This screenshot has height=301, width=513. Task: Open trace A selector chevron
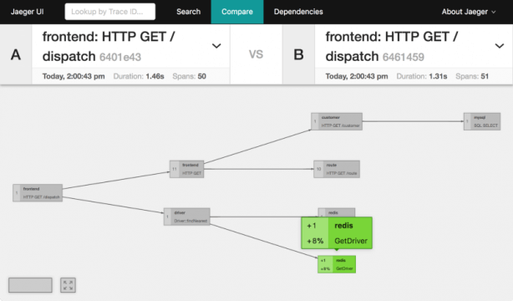coord(216,46)
